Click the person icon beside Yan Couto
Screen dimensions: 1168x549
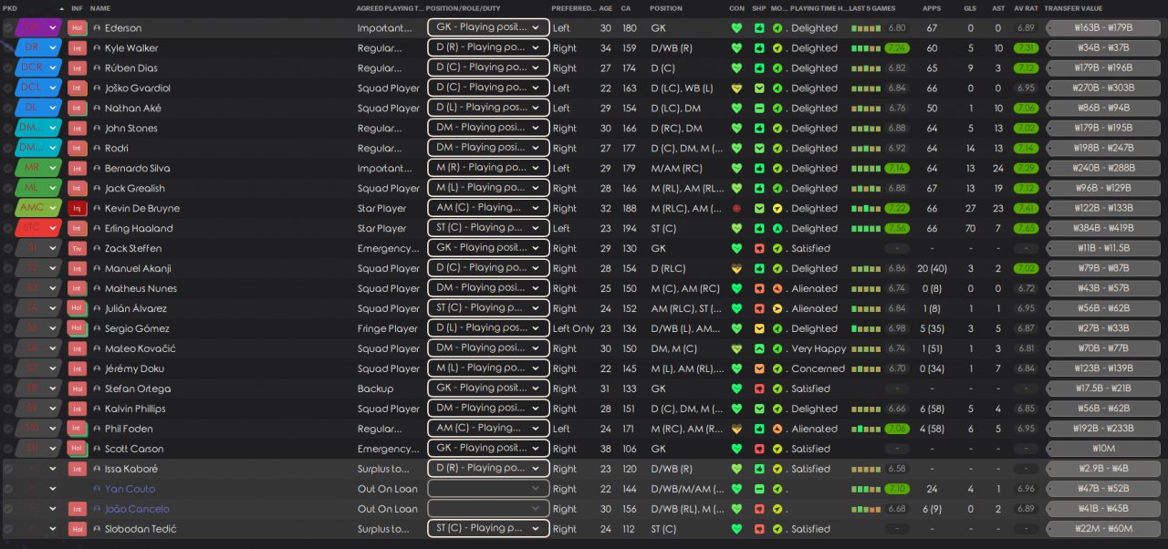coord(98,490)
